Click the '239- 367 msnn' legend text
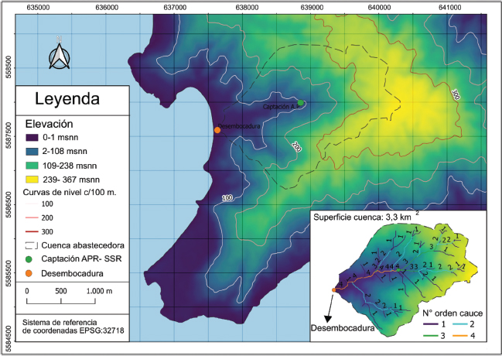Screen dimensions: 502x356 pos(71,180)
